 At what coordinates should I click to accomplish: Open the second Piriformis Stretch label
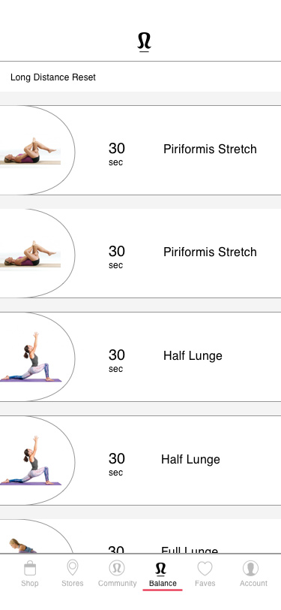click(210, 252)
